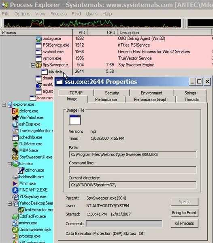
Task: Click the FINDAN~2.EXE blue icon
Action: (x=15, y=190)
